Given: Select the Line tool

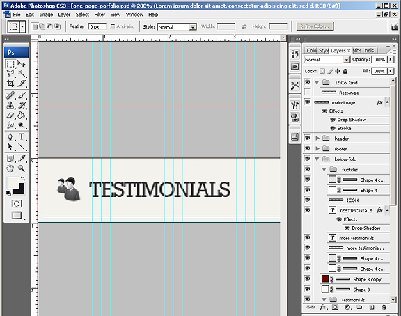Looking at the screenshot, I should [x=22, y=147].
